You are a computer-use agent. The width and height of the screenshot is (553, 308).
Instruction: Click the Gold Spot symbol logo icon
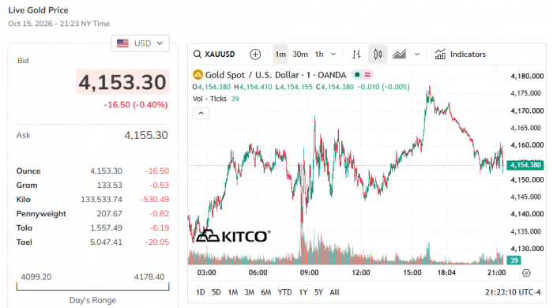pyautogui.click(x=197, y=75)
